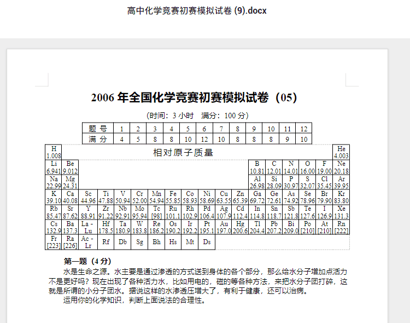This screenshot has width=410, height=323.
Task: Click the 满分 row label cell
Action: pos(98,139)
